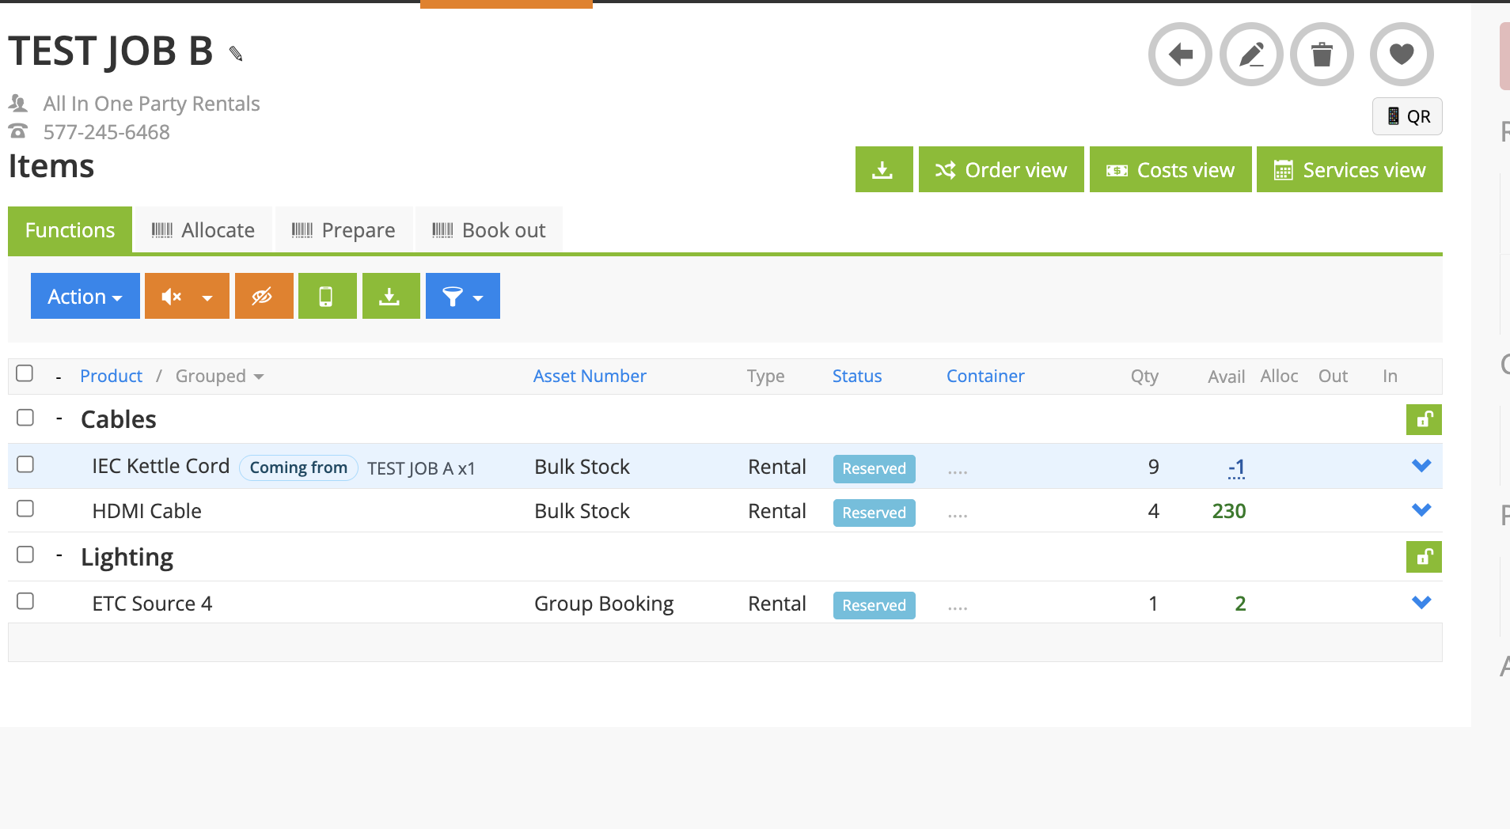Favorite the job with the heart icon
This screenshot has height=829, width=1510.
1401,55
